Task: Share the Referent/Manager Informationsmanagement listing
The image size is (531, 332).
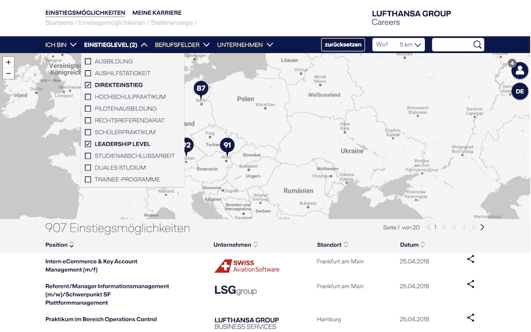Action: (x=470, y=284)
